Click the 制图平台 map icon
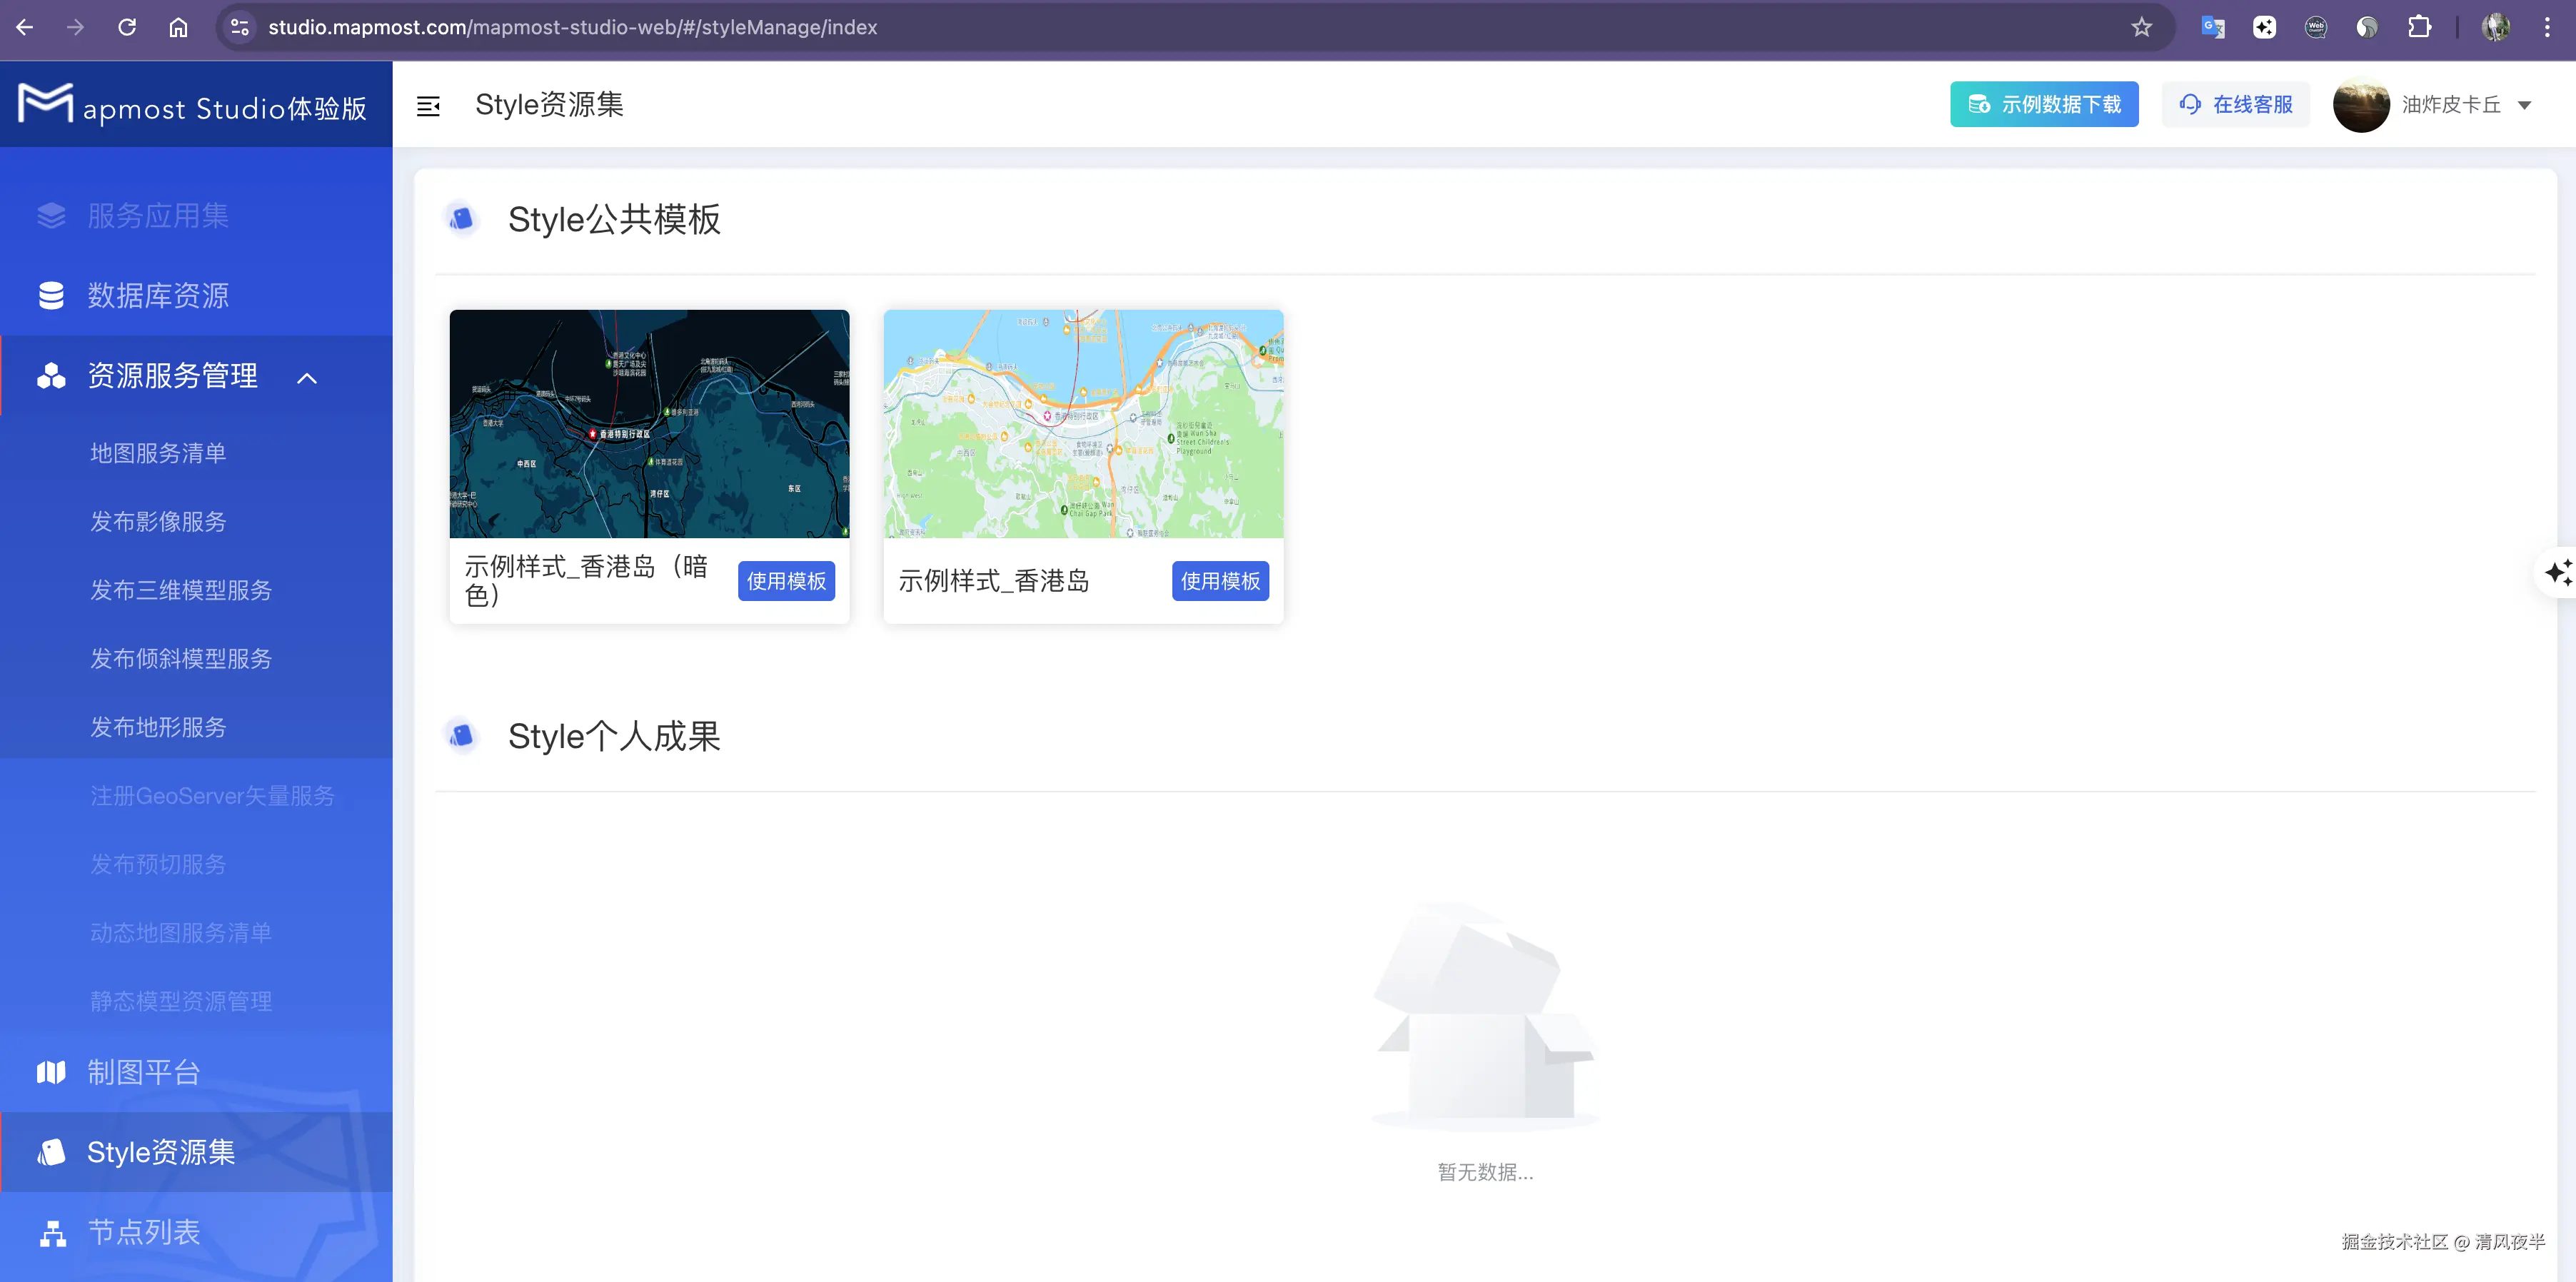This screenshot has height=1282, width=2576. click(51, 1072)
